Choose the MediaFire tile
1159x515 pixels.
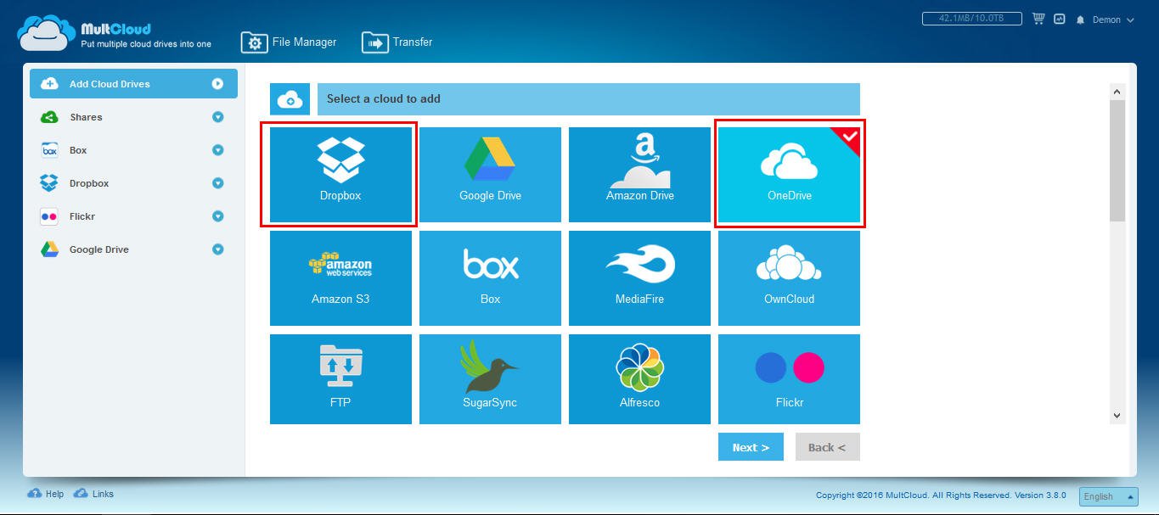click(x=639, y=278)
